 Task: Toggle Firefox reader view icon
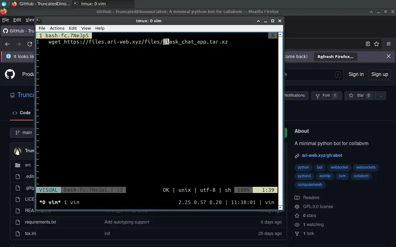(x=368, y=44)
